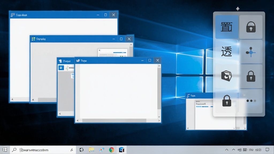The height and width of the screenshot is (154, 274).
Task: Minimize the back-most flag-icon window
Action: [98, 15]
